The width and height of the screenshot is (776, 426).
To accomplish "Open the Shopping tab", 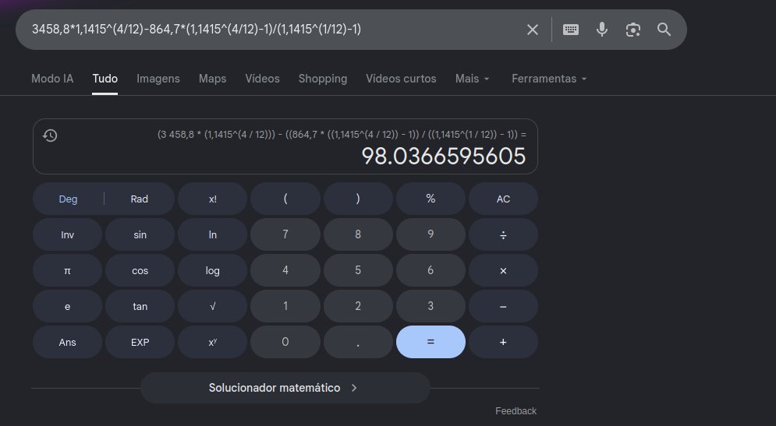I will tap(323, 79).
